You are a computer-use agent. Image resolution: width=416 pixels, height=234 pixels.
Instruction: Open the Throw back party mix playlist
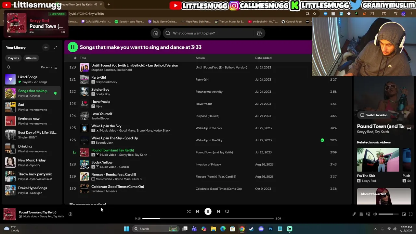(32, 176)
